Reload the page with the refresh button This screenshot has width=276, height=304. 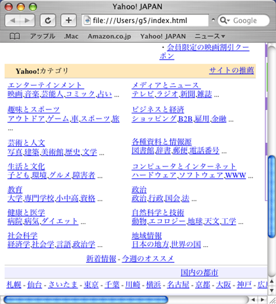48,20
